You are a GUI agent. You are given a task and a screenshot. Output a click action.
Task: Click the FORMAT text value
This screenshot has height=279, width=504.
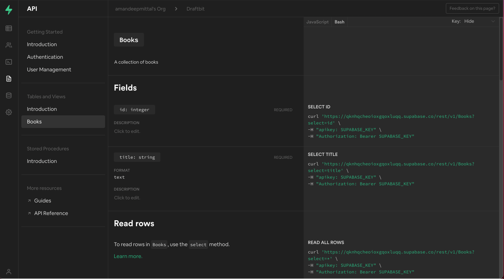click(119, 177)
